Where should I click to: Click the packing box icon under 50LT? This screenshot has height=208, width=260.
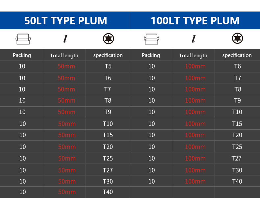(x=23, y=39)
